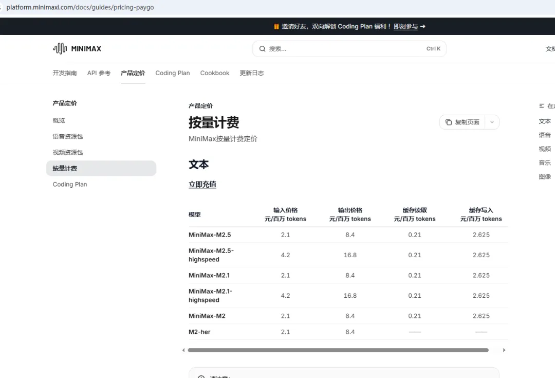The image size is (555, 378).
Task: Click the MiniMax-M2 model name cell
Action: click(x=207, y=316)
